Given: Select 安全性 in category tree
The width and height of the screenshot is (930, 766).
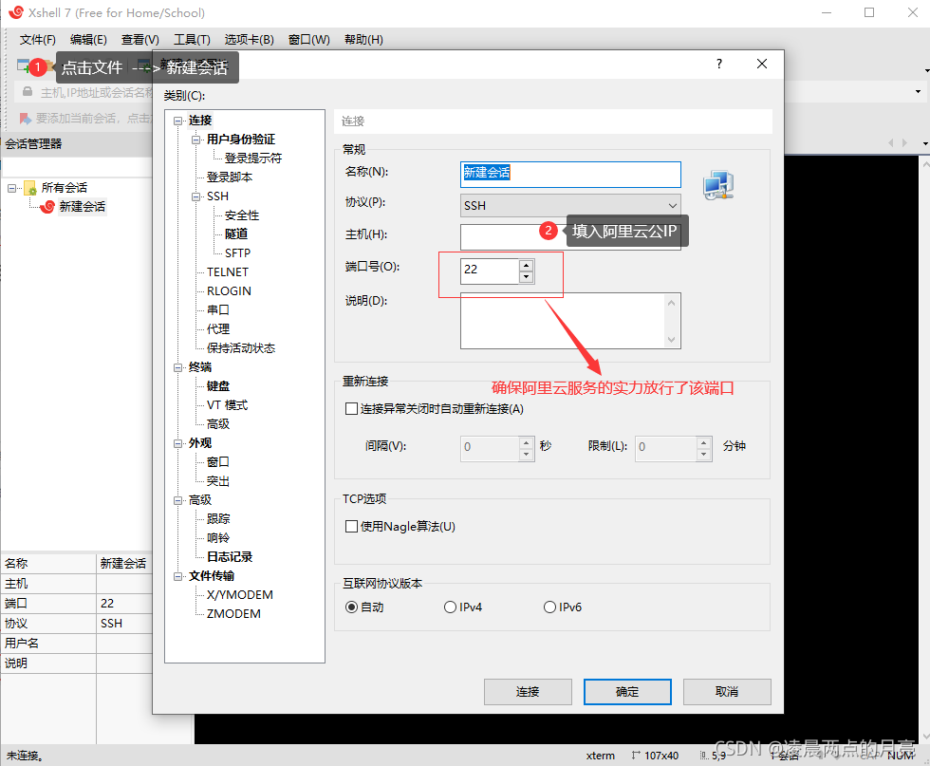Looking at the screenshot, I should click(x=242, y=215).
